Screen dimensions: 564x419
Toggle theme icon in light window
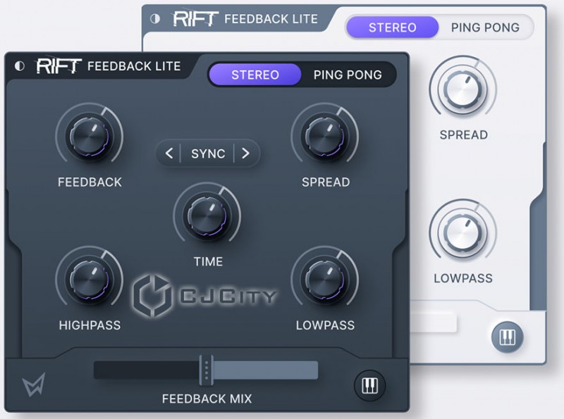point(155,19)
